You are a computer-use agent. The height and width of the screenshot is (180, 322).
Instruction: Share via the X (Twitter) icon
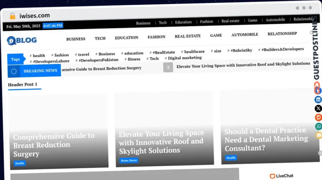[318, 108]
